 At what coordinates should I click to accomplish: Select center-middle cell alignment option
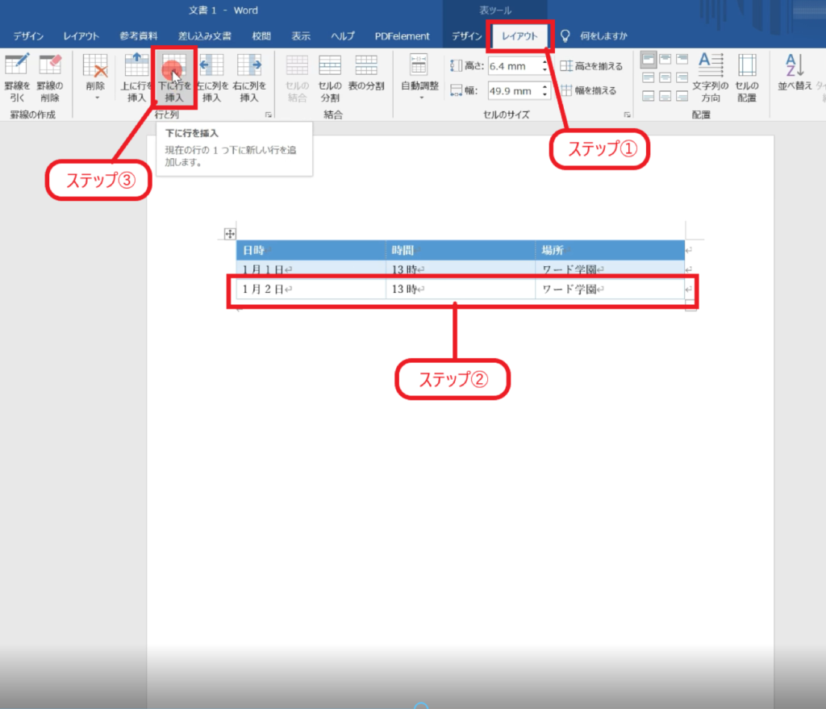point(665,77)
